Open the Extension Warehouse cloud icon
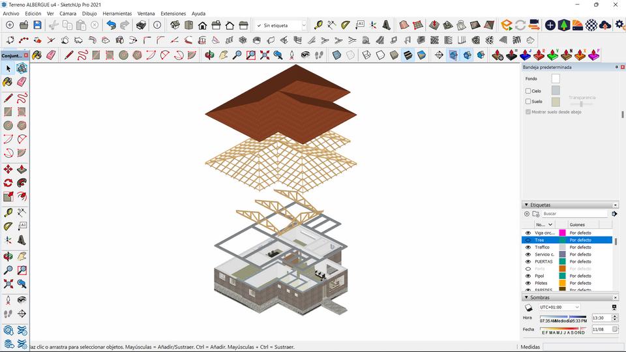Screen dimensions: 626x352 point(605,25)
